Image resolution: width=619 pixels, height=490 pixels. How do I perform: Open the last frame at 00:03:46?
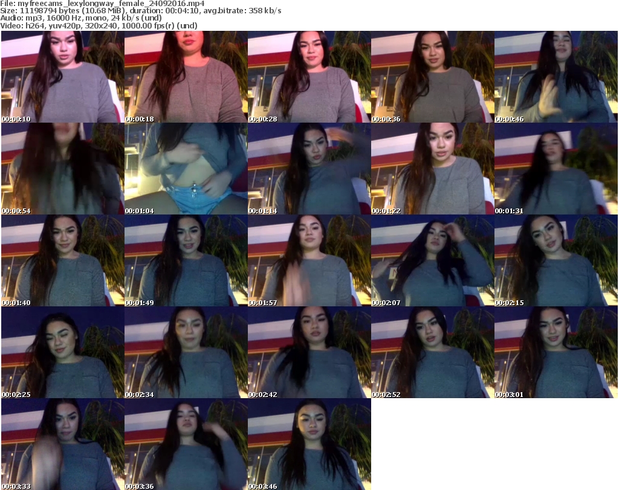pyautogui.click(x=309, y=444)
